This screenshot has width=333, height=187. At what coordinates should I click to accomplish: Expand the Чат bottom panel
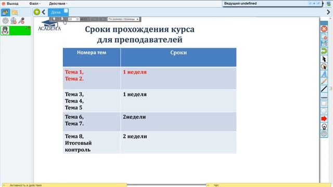point(268,185)
